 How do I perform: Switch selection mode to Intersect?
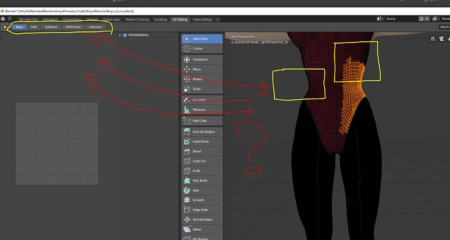point(96,27)
